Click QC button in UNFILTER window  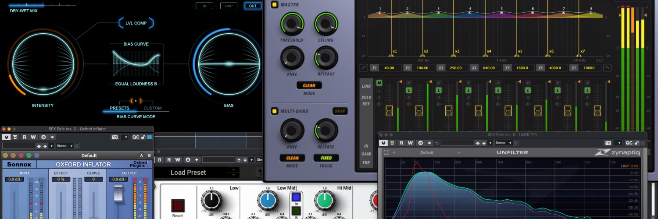pyautogui.click(x=629, y=143)
